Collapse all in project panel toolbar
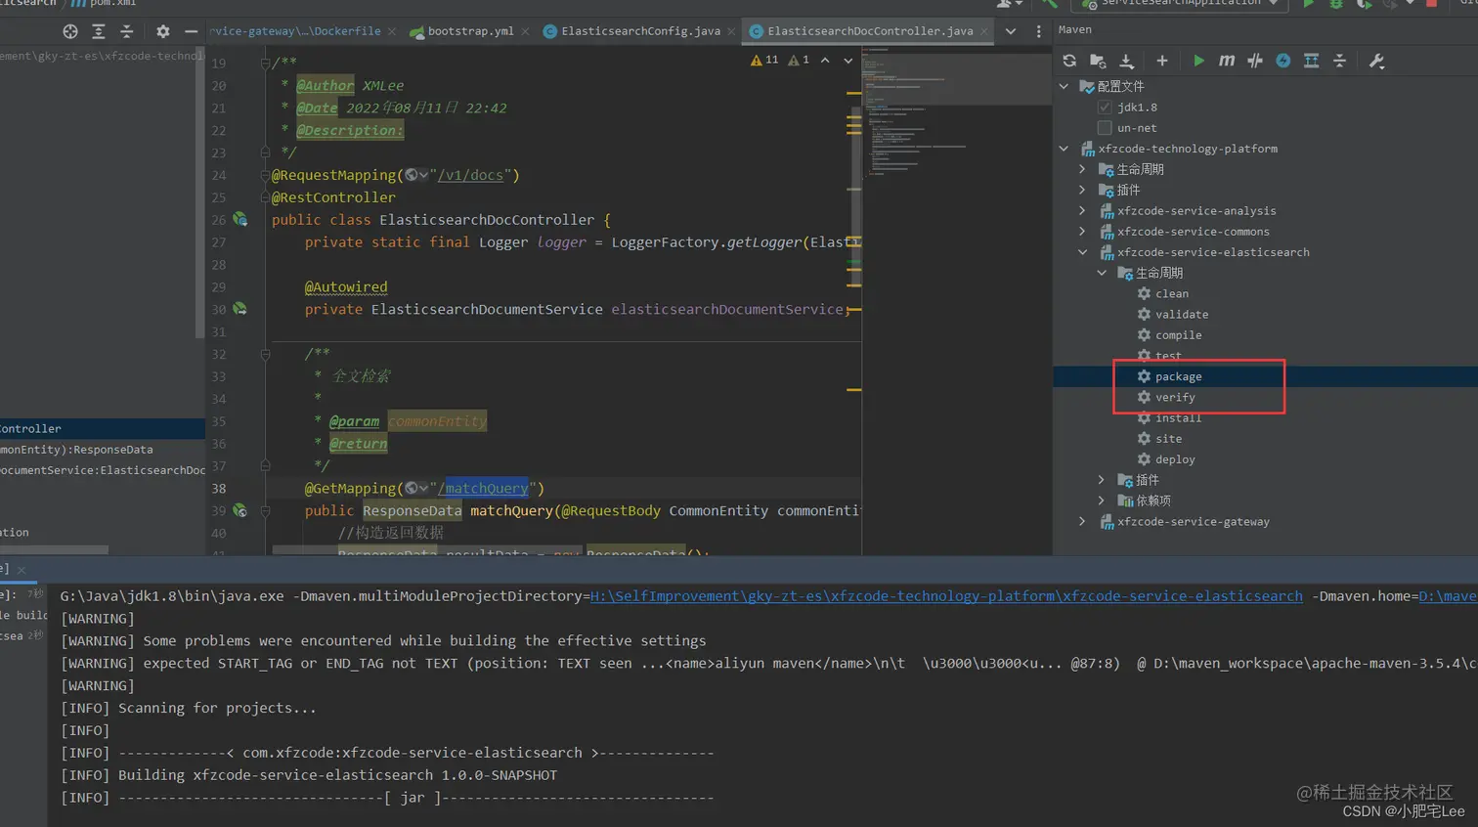 (127, 31)
